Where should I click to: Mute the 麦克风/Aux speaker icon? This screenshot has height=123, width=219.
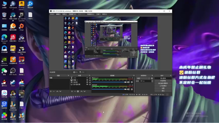(128, 82)
